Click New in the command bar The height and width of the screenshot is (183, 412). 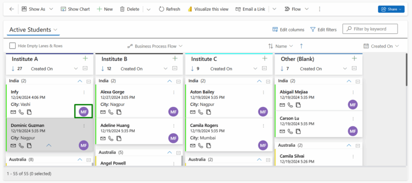[x=105, y=9]
